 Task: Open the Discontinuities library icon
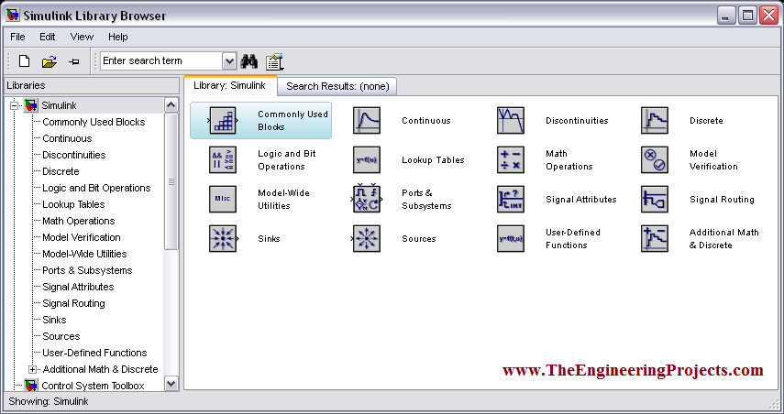[511, 120]
